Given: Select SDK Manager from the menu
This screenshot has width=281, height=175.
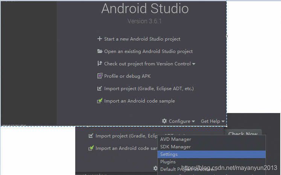Looking at the screenshot, I should (211, 147).
